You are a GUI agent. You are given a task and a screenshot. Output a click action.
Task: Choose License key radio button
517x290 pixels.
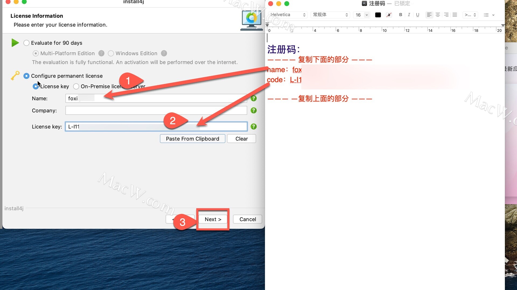(35, 86)
